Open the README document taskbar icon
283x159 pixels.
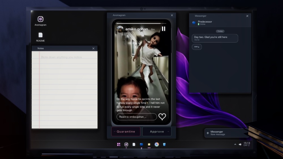tap(134, 144)
